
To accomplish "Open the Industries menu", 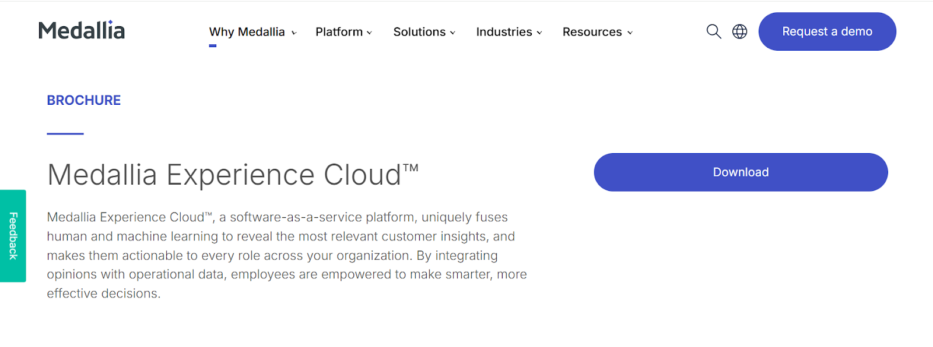I will point(504,32).
